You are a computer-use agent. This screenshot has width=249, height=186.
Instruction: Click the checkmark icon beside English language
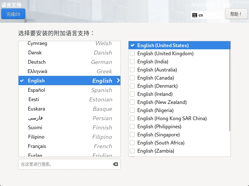22,81
